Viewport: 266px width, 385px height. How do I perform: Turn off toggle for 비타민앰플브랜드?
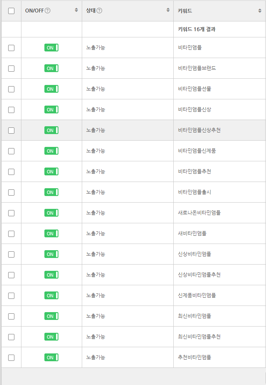point(51,68)
